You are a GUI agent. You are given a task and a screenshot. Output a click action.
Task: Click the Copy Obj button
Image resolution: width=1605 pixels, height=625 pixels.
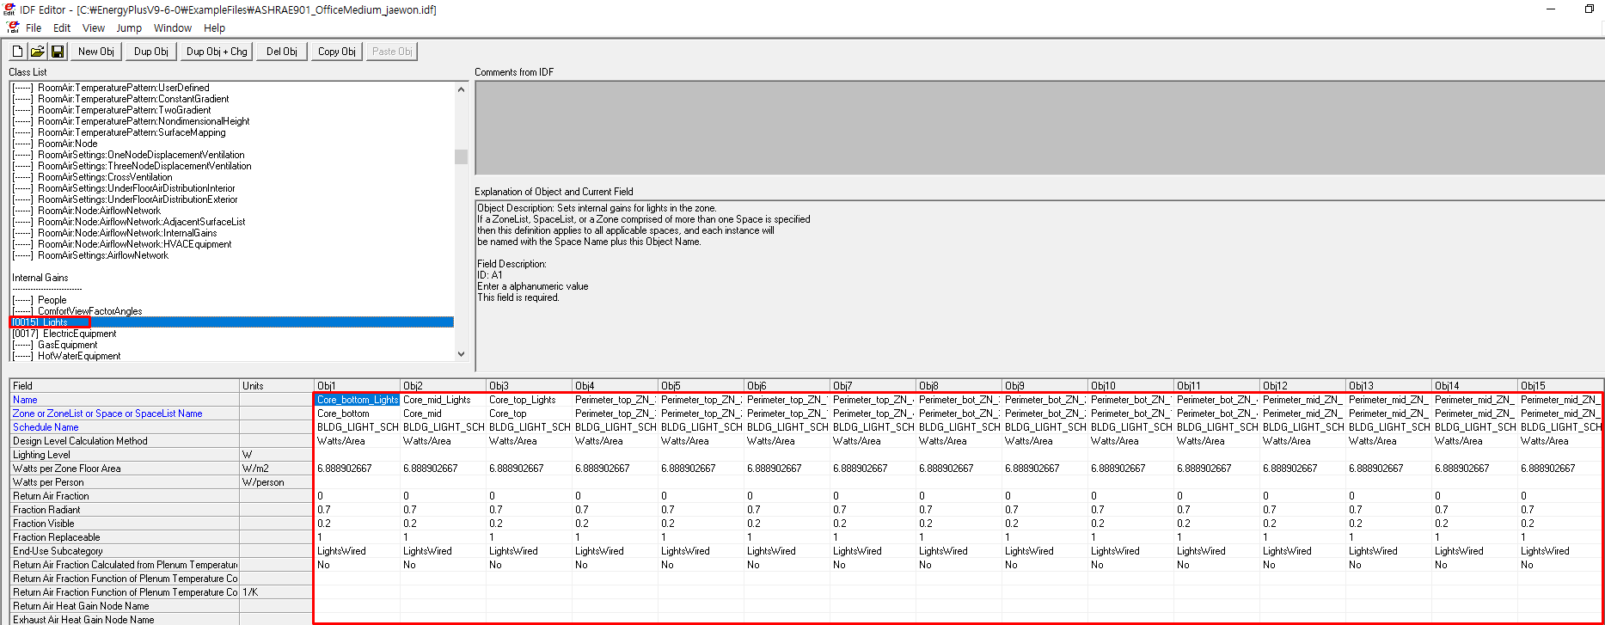pyautogui.click(x=337, y=52)
